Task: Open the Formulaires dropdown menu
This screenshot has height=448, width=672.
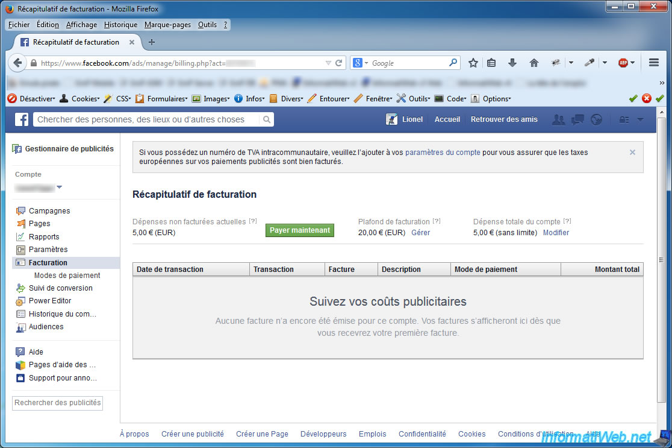Action: coord(161,99)
